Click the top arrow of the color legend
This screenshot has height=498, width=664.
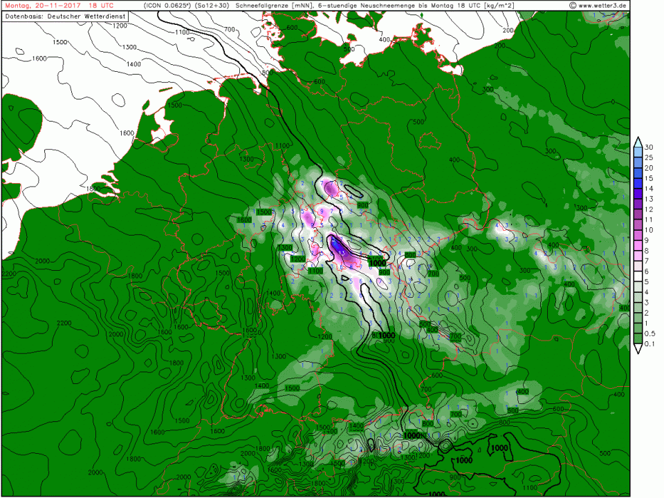(637, 142)
